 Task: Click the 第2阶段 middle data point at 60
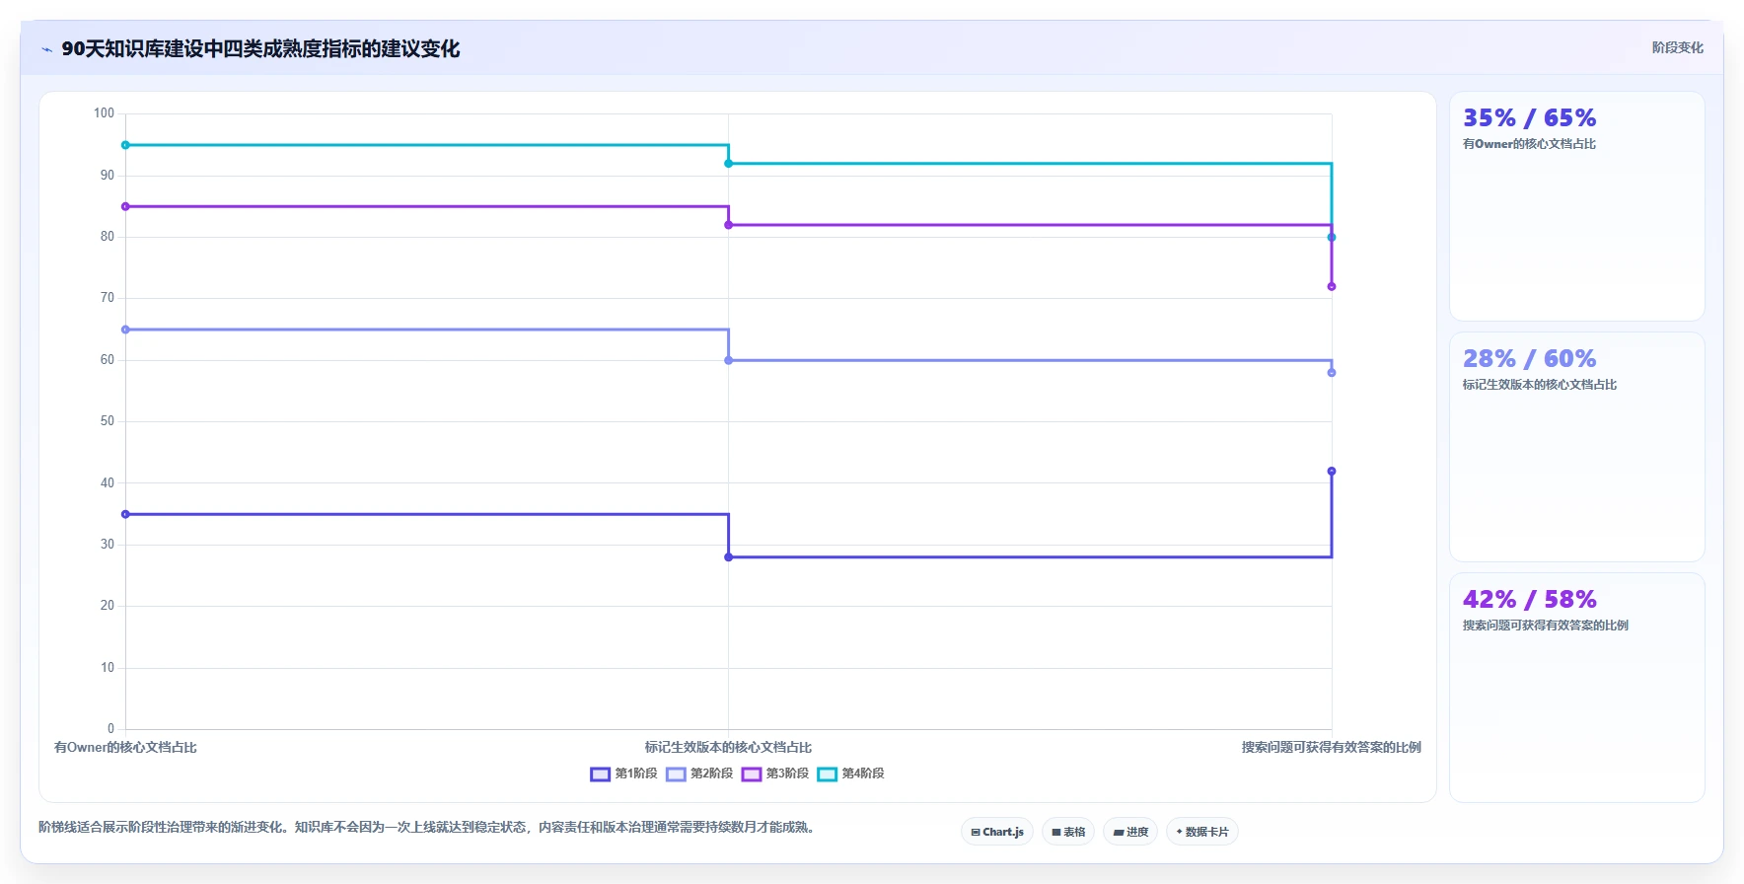[x=729, y=360]
